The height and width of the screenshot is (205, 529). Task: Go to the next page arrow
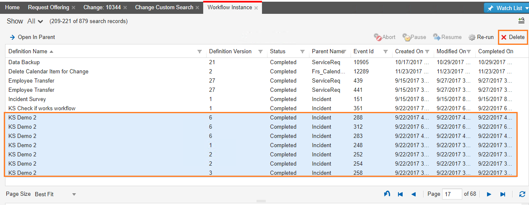(489, 194)
